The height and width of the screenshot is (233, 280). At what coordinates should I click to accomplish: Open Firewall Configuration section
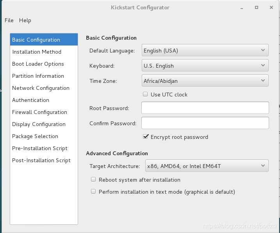click(39, 112)
